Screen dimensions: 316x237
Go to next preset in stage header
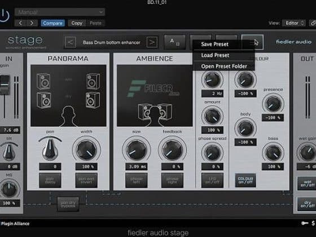pos(152,42)
